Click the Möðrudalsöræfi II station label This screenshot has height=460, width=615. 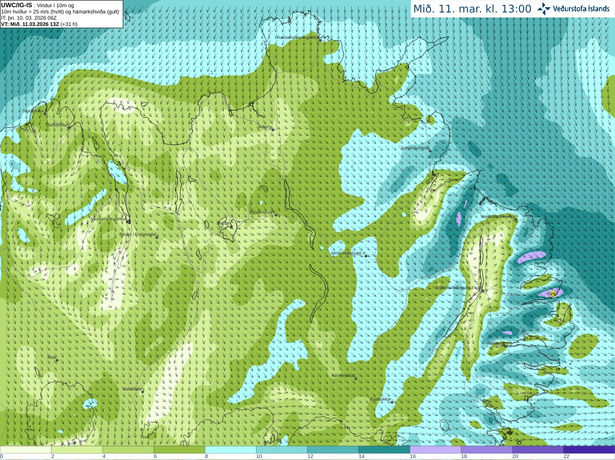[x=348, y=253]
